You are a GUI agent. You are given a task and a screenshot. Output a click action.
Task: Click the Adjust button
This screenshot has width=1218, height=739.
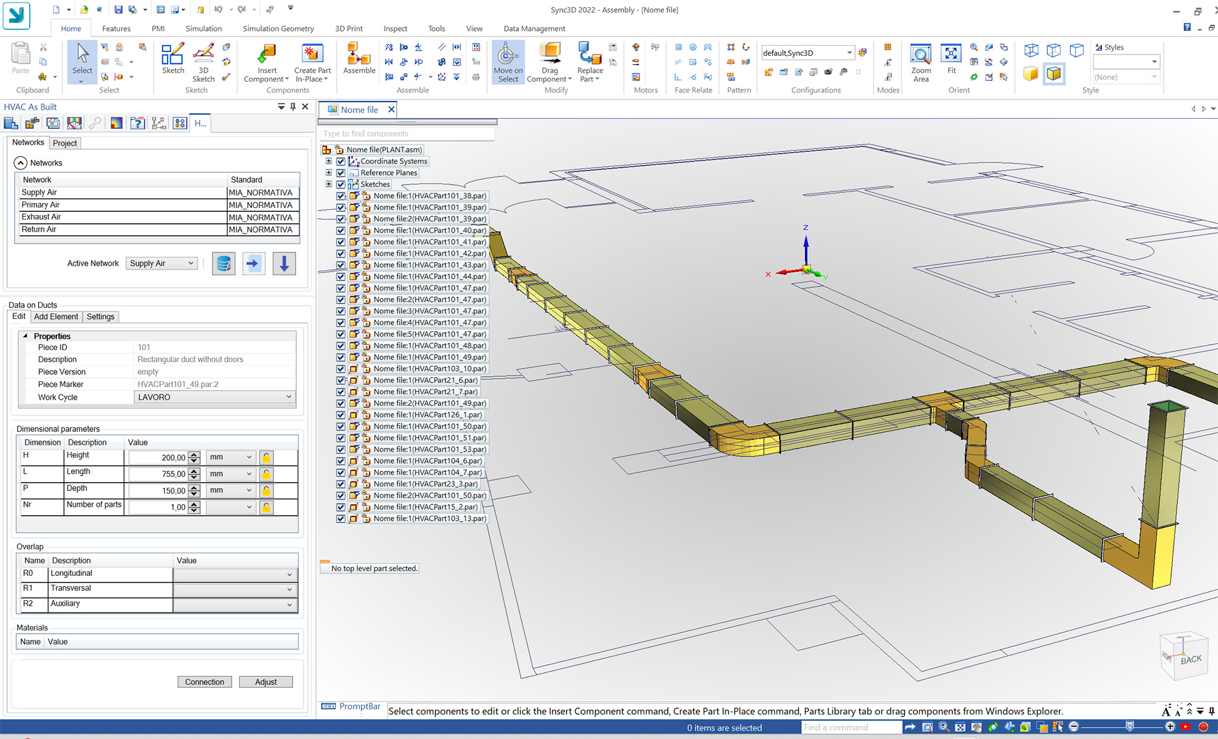pos(266,682)
